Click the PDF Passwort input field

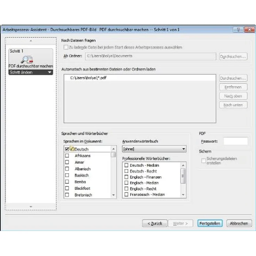(235, 141)
